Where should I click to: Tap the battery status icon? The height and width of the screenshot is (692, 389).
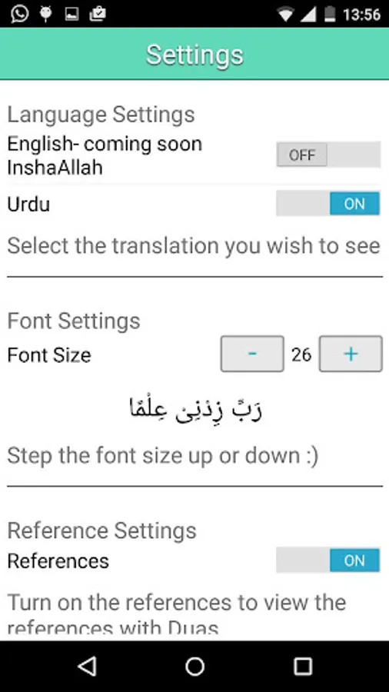point(330,14)
